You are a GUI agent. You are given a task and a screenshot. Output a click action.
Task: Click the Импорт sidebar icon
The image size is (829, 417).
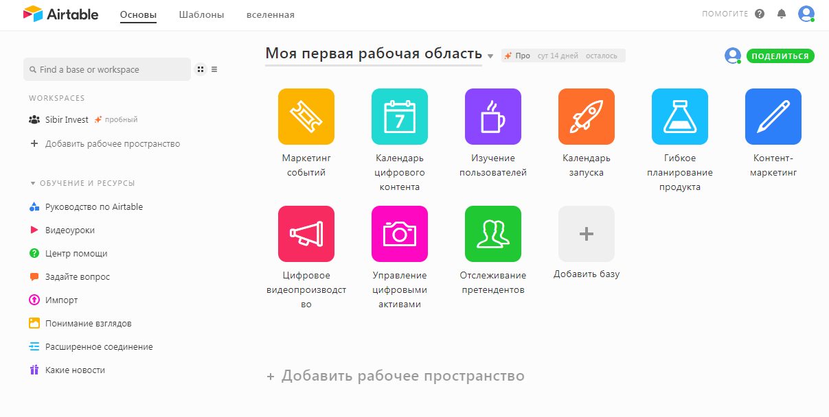[35, 300]
